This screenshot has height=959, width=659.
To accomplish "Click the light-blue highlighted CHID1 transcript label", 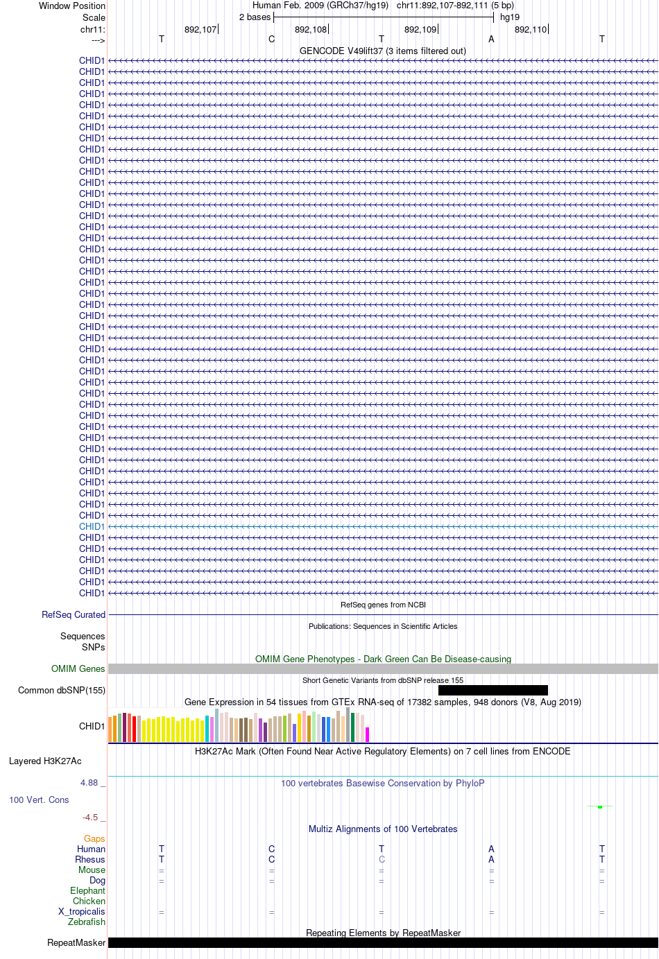I will (92, 526).
